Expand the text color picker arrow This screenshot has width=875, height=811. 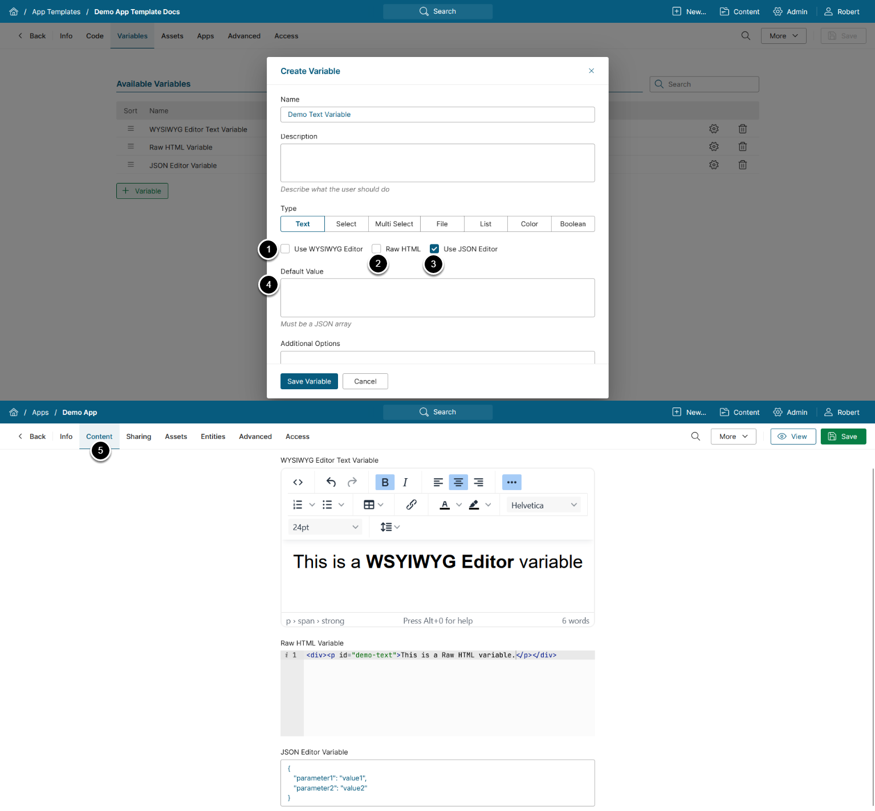459,505
